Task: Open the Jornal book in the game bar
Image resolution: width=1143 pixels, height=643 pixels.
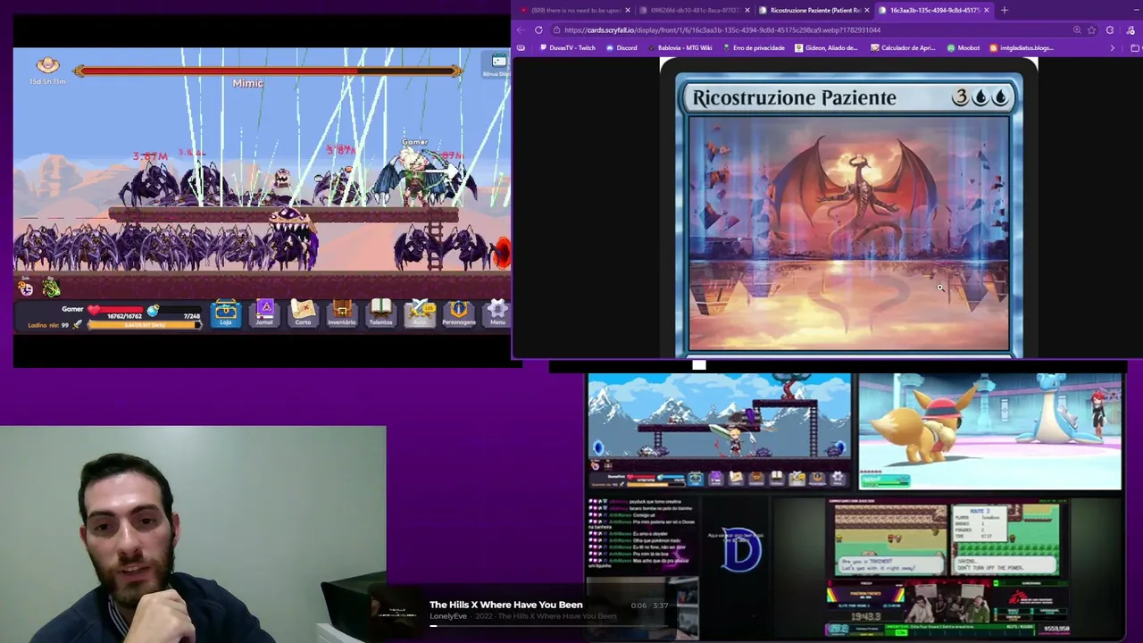Action: click(264, 313)
